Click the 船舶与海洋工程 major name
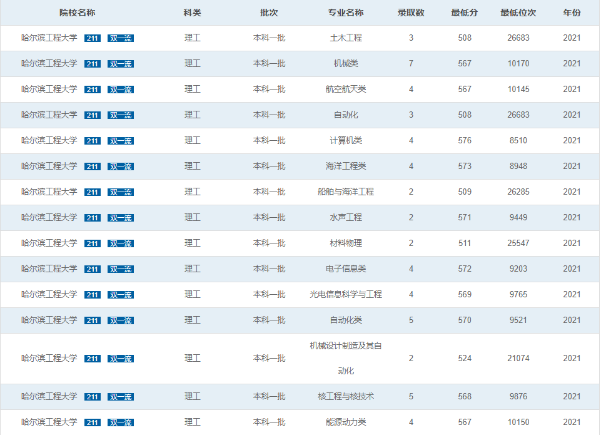 [x=346, y=192]
